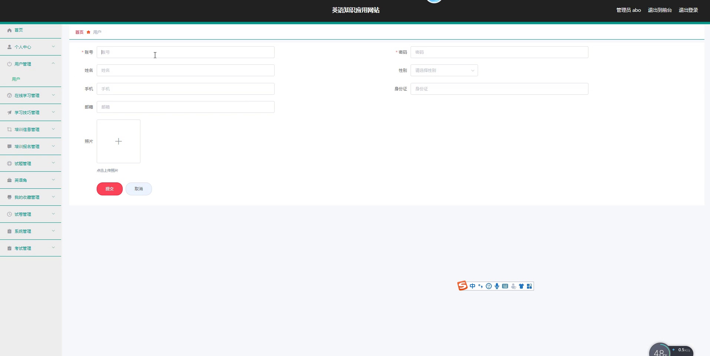Click the microphone icon in Sogou IME toolbar
The width and height of the screenshot is (710, 356).
(497, 286)
